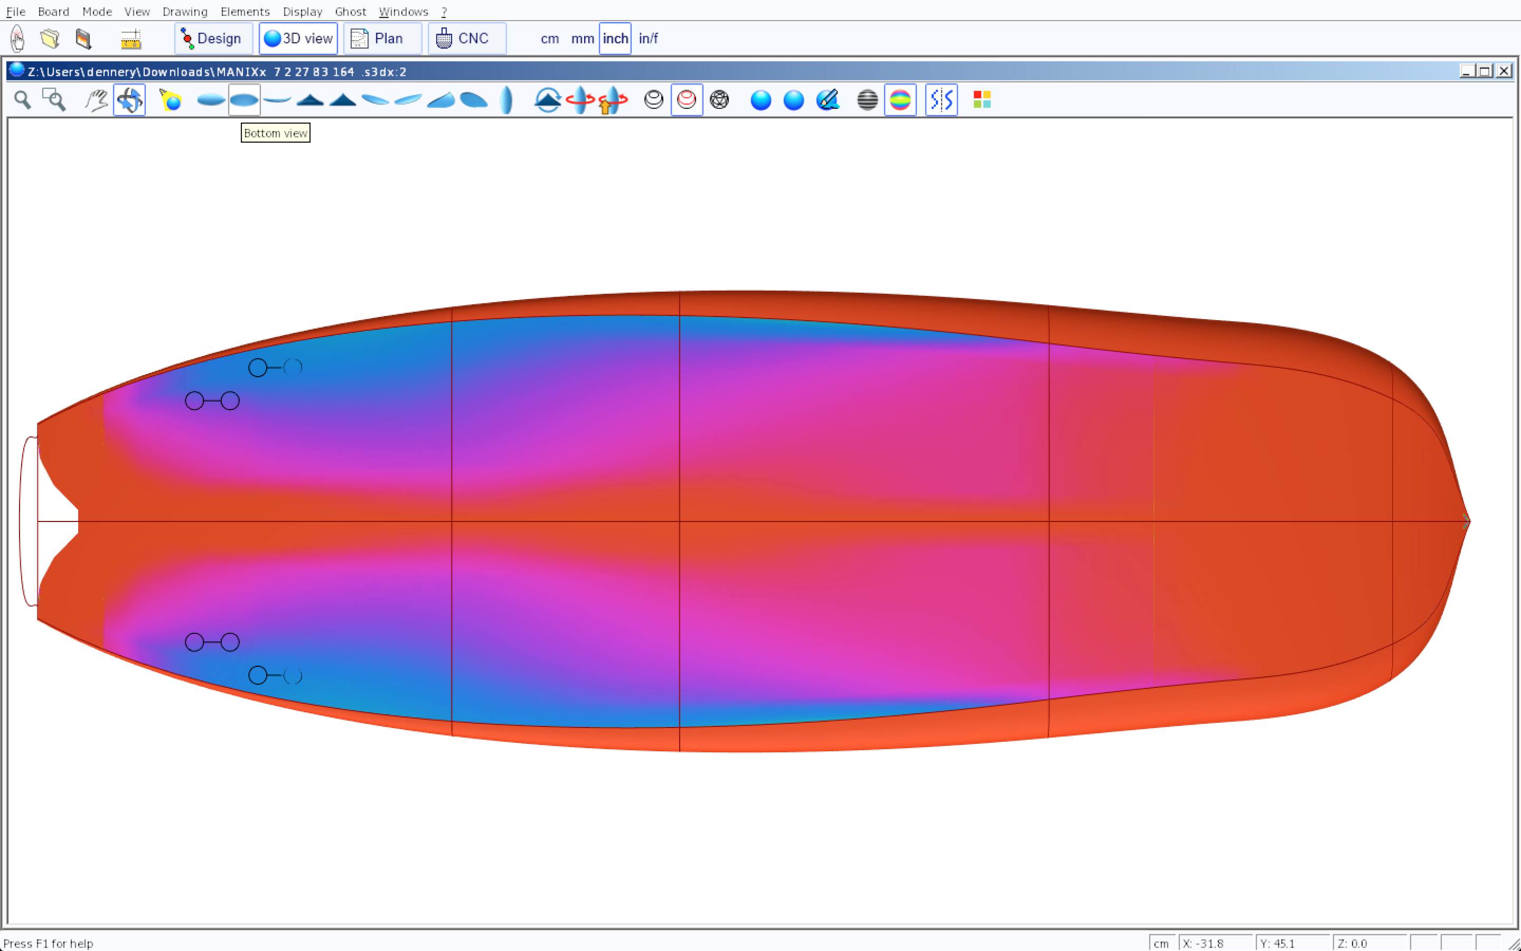Open the wireframe mesh display icon

(x=719, y=100)
